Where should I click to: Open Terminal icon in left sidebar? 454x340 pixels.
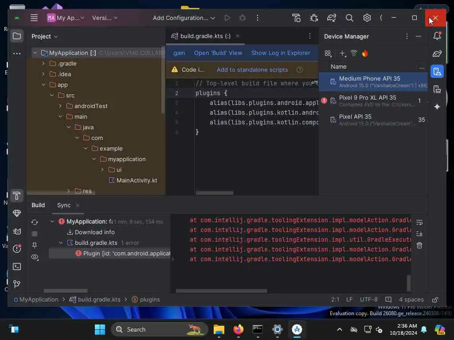(x=17, y=266)
